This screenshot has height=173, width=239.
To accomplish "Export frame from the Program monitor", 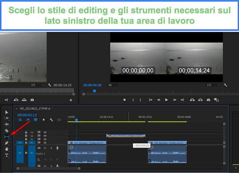I will click(x=208, y=100).
